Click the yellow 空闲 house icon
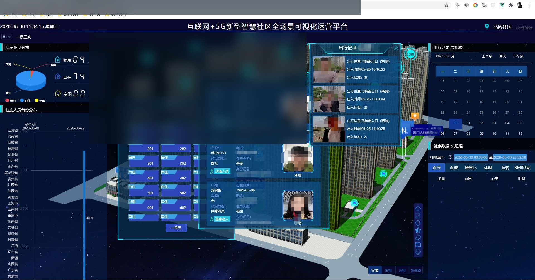The height and width of the screenshot is (280, 535). (x=58, y=94)
